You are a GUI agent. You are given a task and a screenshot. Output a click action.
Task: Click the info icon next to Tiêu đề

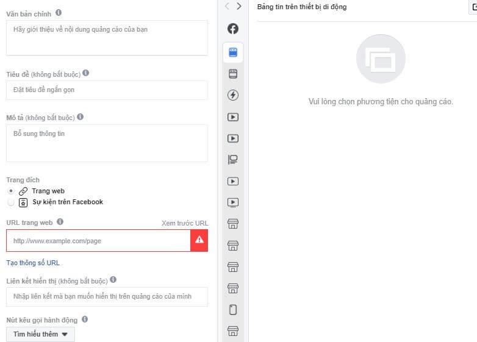point(86,73)
